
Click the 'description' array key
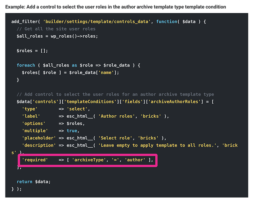tap(38, 145)
